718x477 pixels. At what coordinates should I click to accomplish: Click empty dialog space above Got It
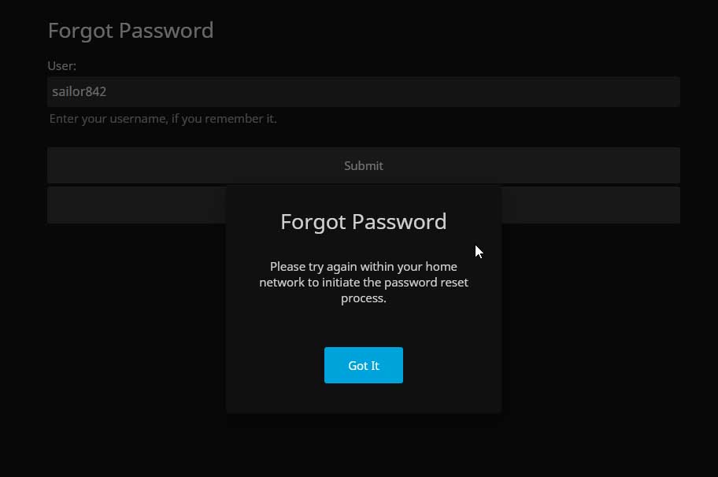click(x=363, y=326)
